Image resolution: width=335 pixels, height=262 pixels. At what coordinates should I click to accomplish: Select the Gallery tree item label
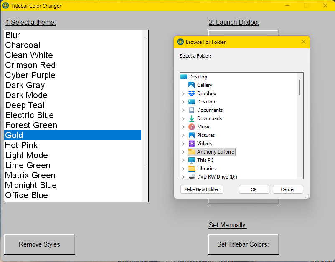(x=205, y=85)
